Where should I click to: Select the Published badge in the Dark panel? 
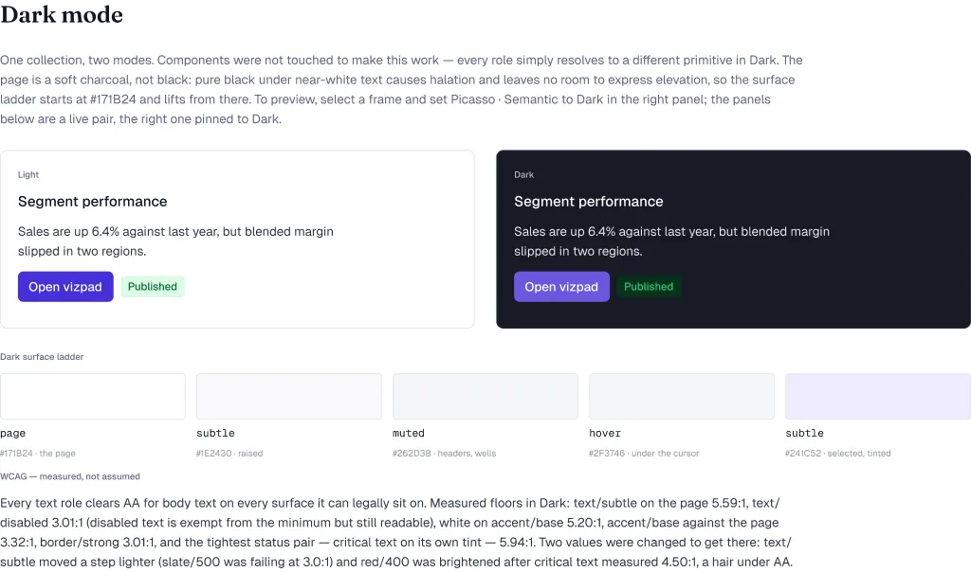point(649,286)
